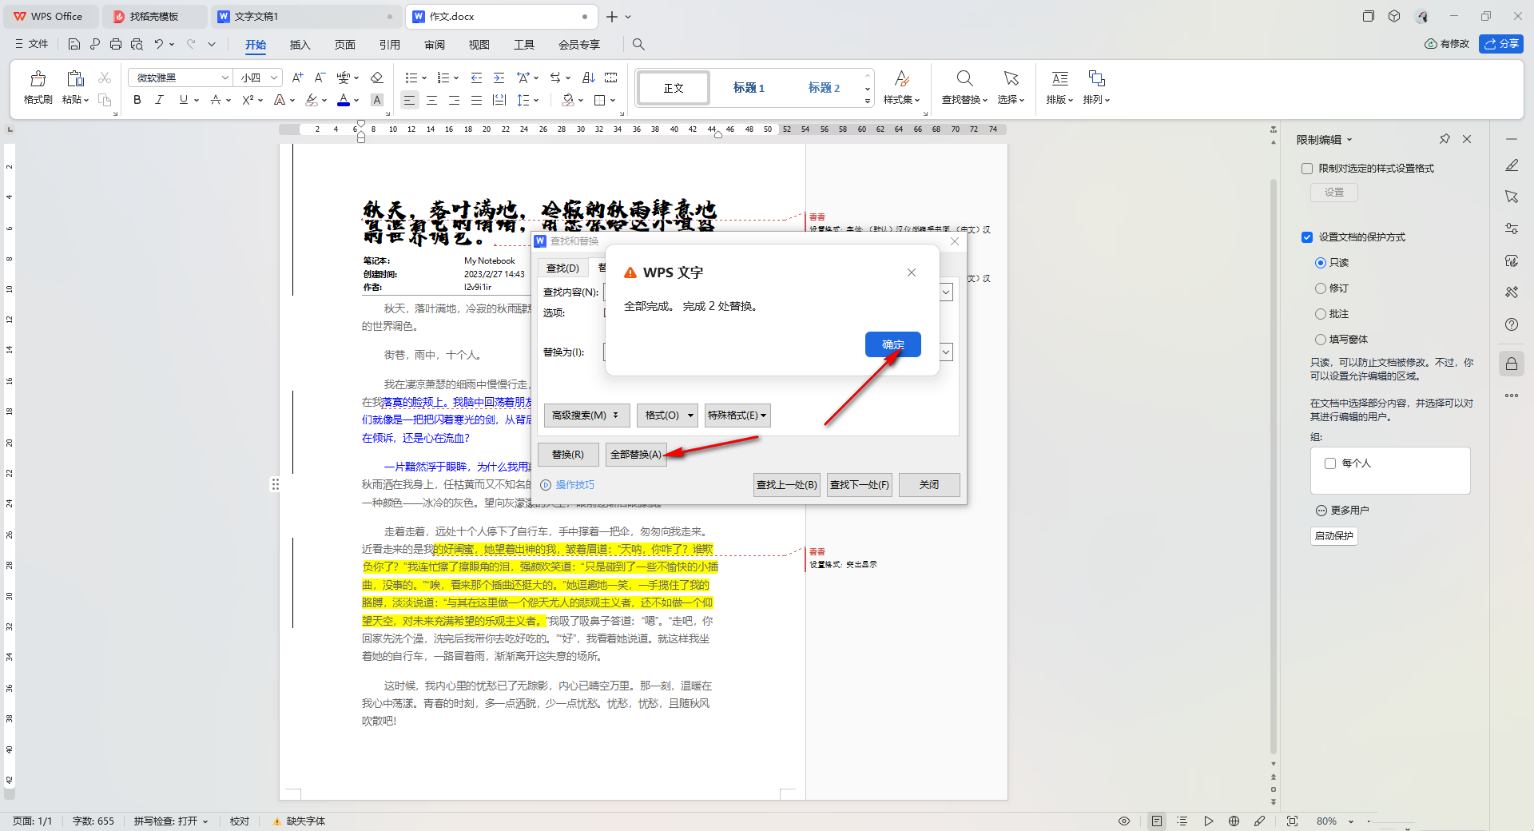Click the decrease font size icon
Image resolution: width=1534 pixels, height=831 pixels.
pos(320,78)
